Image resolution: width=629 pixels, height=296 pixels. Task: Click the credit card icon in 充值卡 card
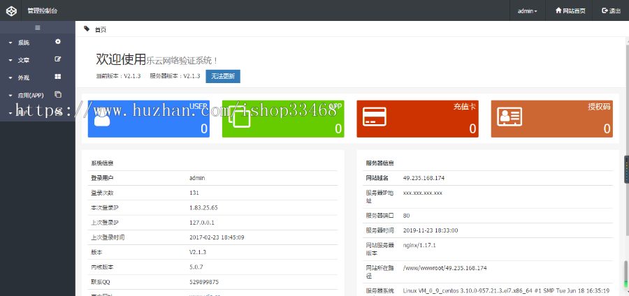375,116
